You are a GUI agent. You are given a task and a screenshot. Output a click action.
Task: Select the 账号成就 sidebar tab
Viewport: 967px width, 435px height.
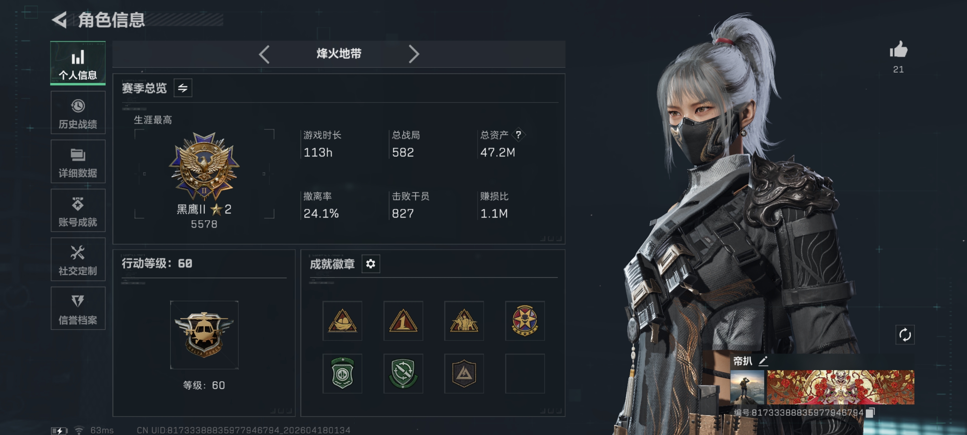78,211
